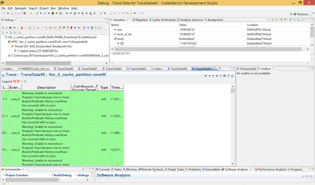Click the green legend color swatch
Screen dimensions: 315x185
click(21, 81)
